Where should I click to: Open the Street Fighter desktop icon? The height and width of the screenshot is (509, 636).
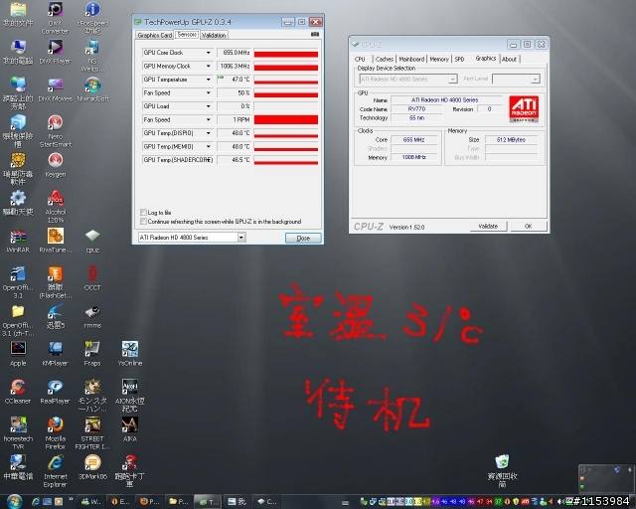[x=92, y=433]
